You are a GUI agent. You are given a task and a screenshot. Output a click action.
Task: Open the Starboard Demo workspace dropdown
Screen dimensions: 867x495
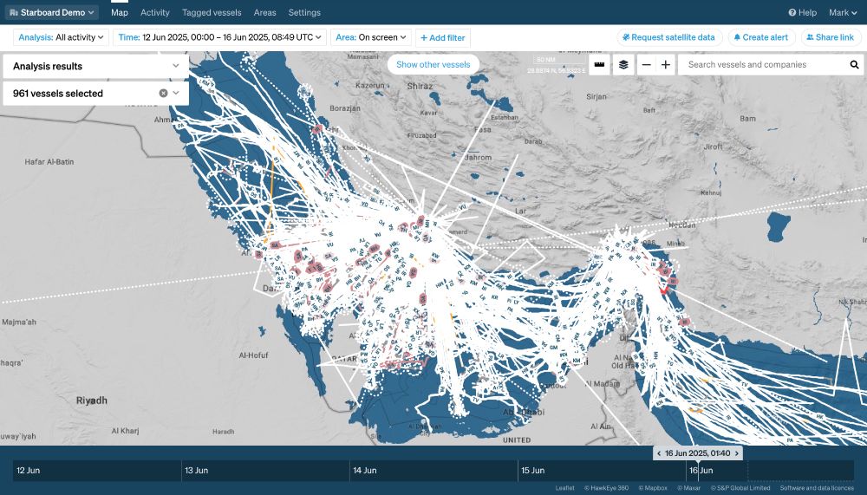pos(52,12)
